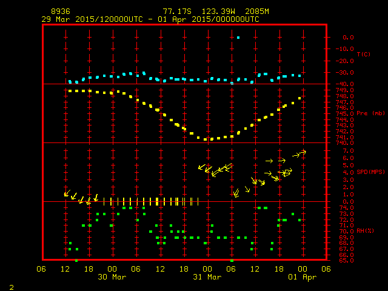The image size is (388, 291).
Task: Click the 30 Mar date label
Action: pyautogui.click(x=112, y=277)
